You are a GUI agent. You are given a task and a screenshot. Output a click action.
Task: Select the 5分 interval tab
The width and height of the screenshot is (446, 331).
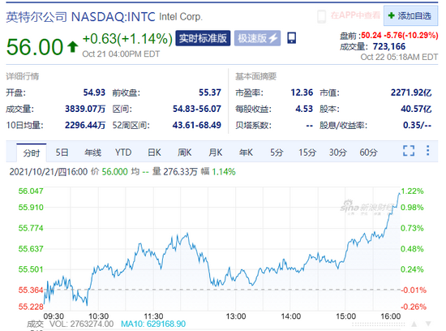tap(277, 153)
